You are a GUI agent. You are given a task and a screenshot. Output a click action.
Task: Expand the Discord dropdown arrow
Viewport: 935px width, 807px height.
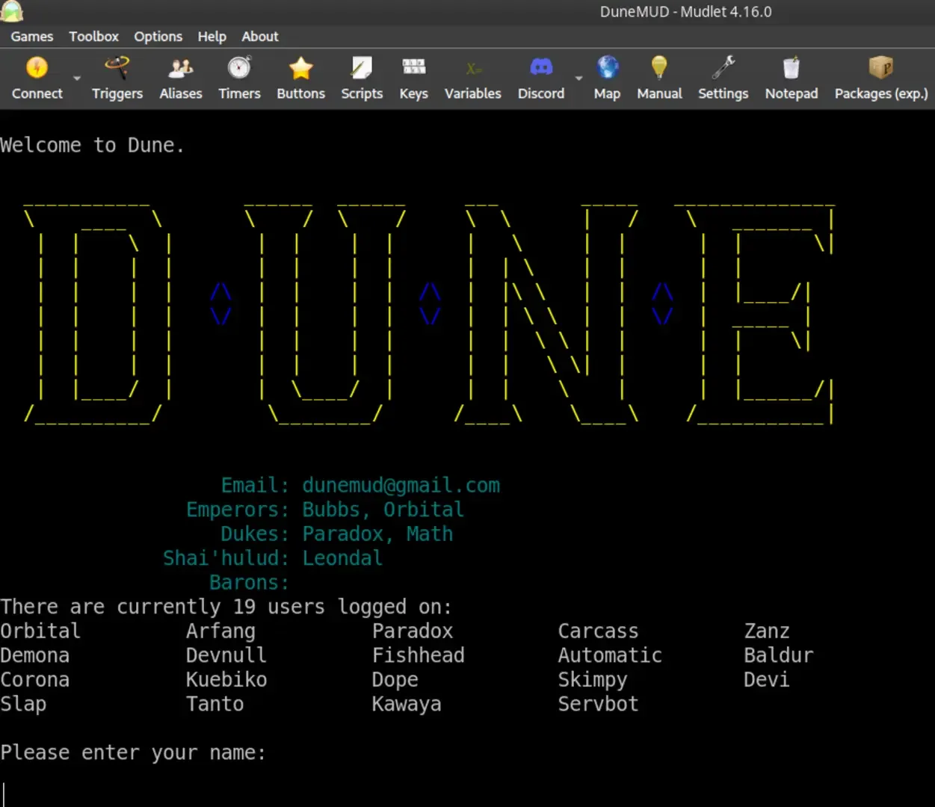(578, 78)
